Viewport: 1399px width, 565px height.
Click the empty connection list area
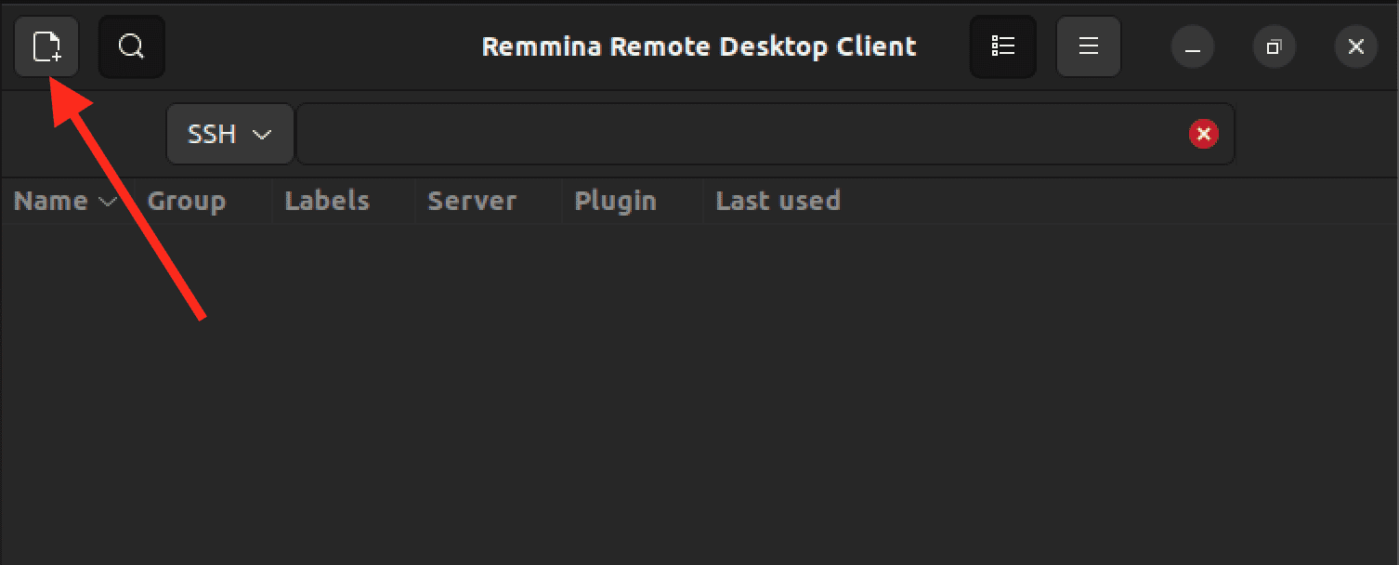[x=697, y=390]
